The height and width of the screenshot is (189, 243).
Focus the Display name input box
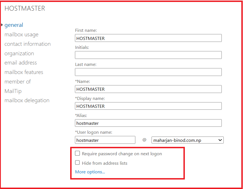point(148,106)
